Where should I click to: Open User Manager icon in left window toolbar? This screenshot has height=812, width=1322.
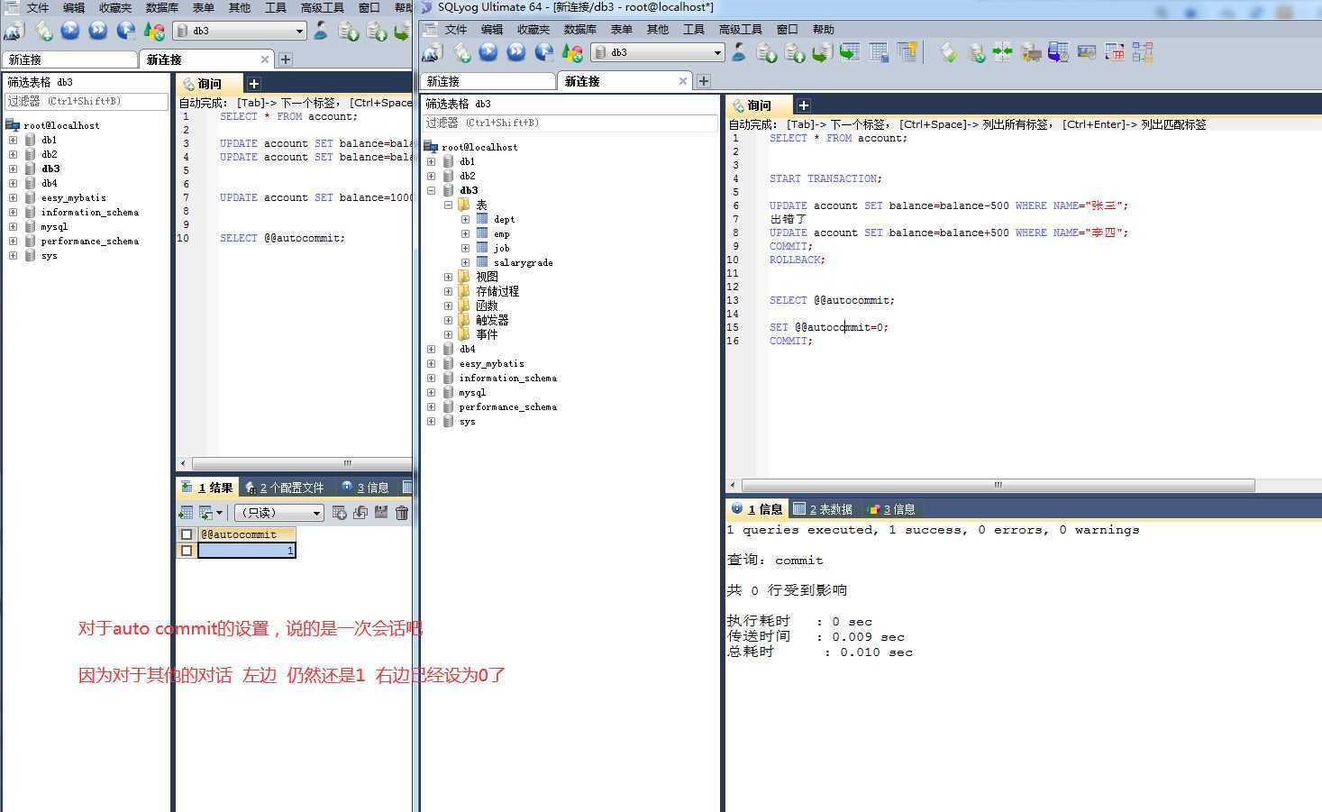coord(321,31)
